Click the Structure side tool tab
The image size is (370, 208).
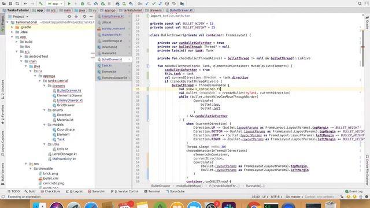2,89
